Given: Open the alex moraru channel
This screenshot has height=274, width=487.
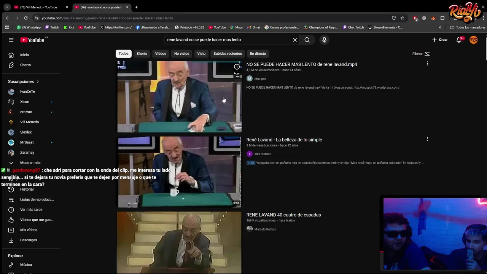Looking at the screenshot, I should (x=262, y=154).
